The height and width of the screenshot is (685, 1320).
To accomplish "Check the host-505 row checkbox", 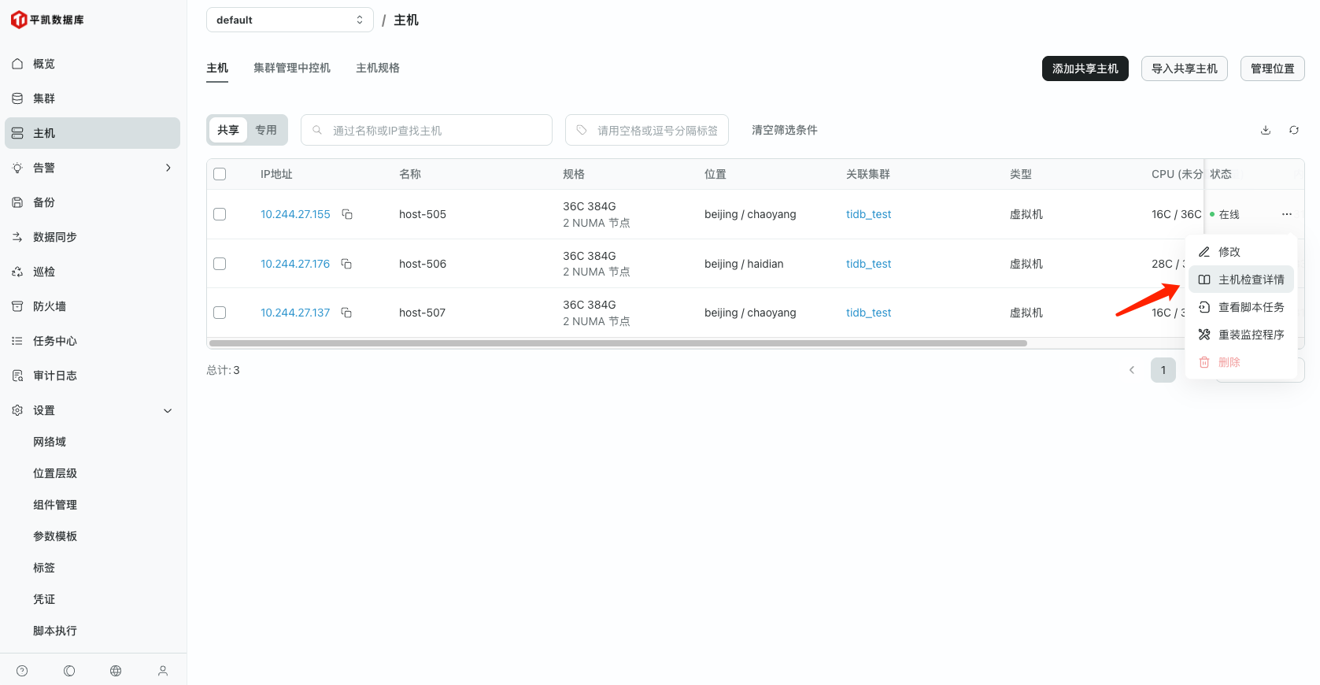I will pyautogui.click(x=220, y=214).
